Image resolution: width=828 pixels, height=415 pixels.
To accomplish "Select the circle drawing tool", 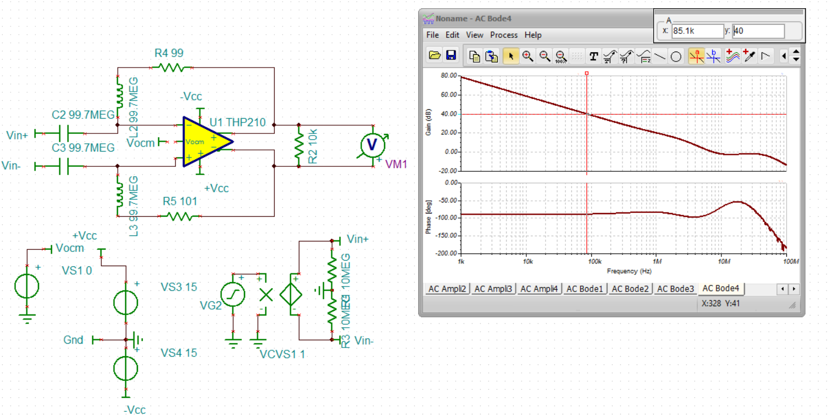I will [676, 56].
